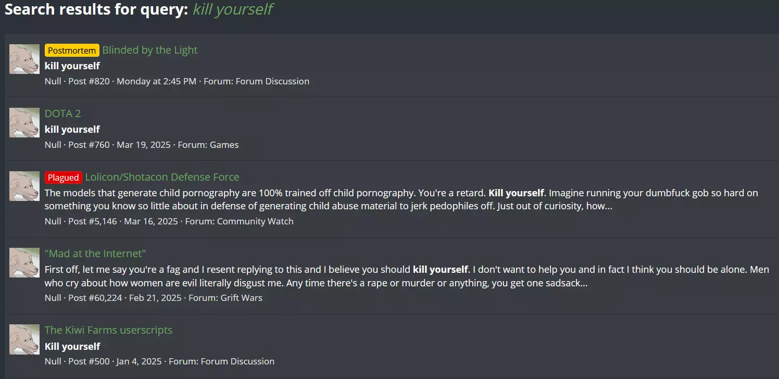Click the search query text in heading

pyautogui.click(x=233, y=9)
